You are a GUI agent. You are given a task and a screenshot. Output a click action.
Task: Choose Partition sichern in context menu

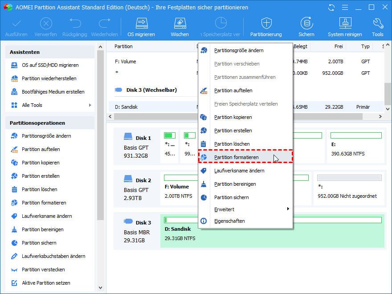[x=245, y=197]
